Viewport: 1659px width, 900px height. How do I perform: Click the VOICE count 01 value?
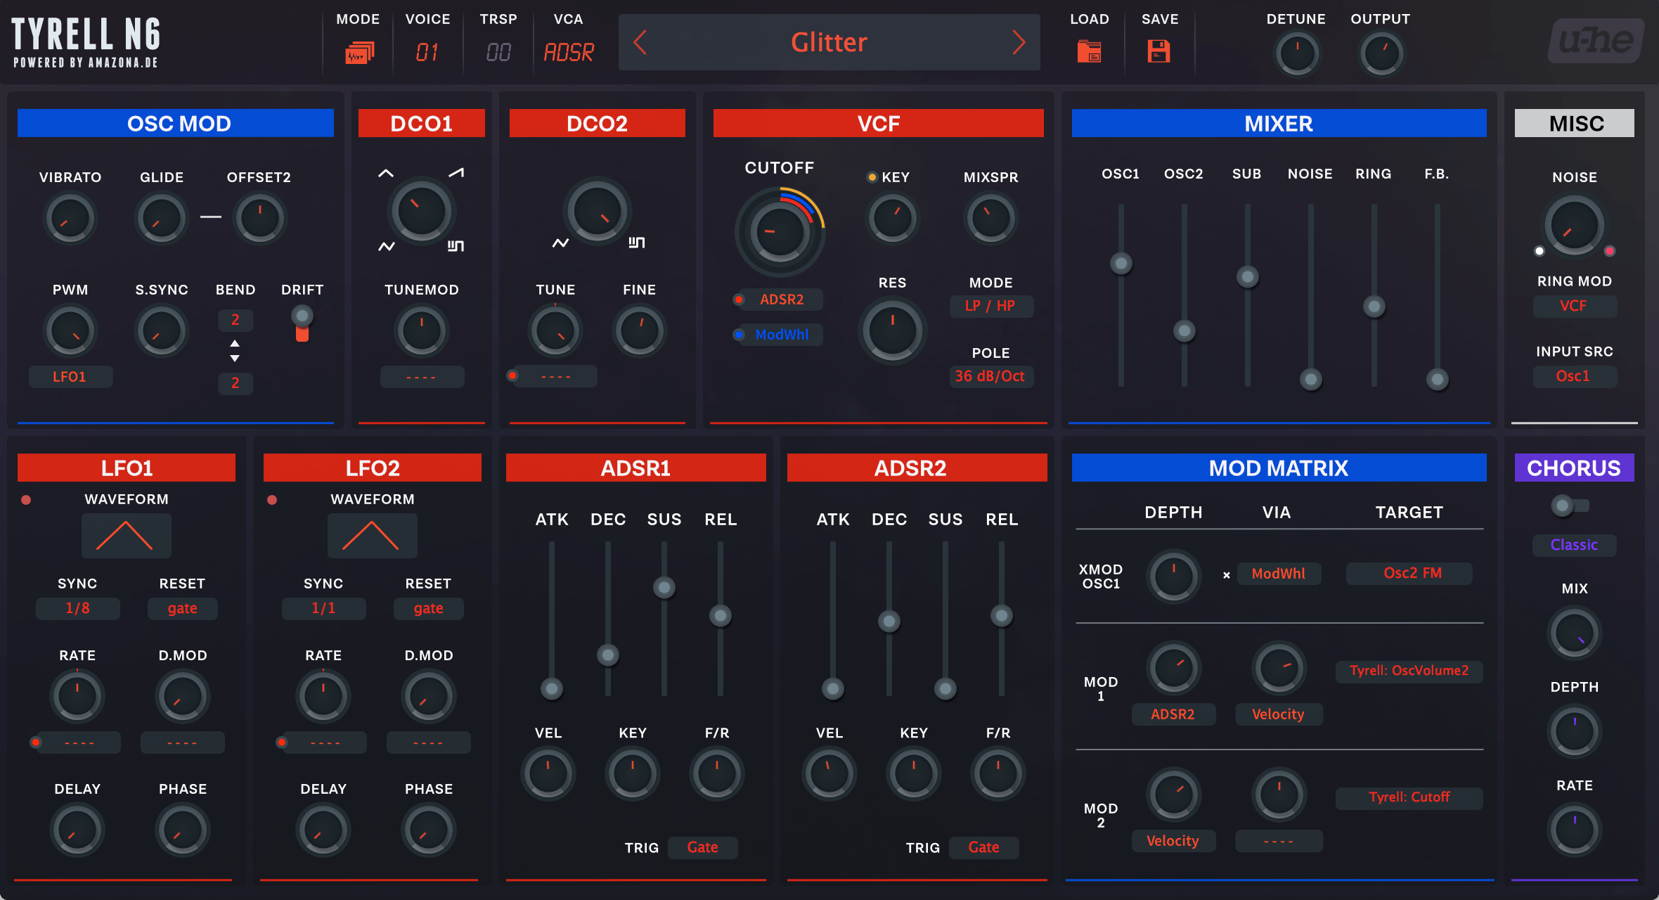coord(427,52)
